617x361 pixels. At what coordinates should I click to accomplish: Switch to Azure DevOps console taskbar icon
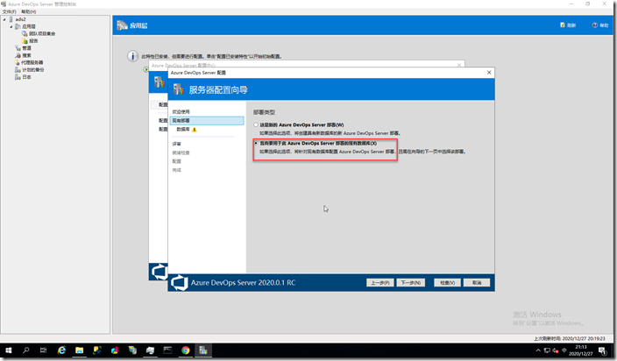coord(203,350)
